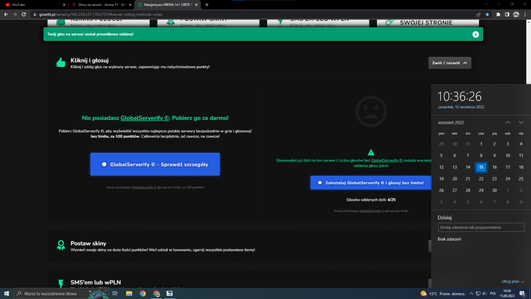The height and width of the screenshot is (299, 531).
Task: Share this page icon in address bar
Action: pos(478,14)
